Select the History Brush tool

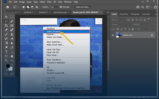tap(6, 39)
